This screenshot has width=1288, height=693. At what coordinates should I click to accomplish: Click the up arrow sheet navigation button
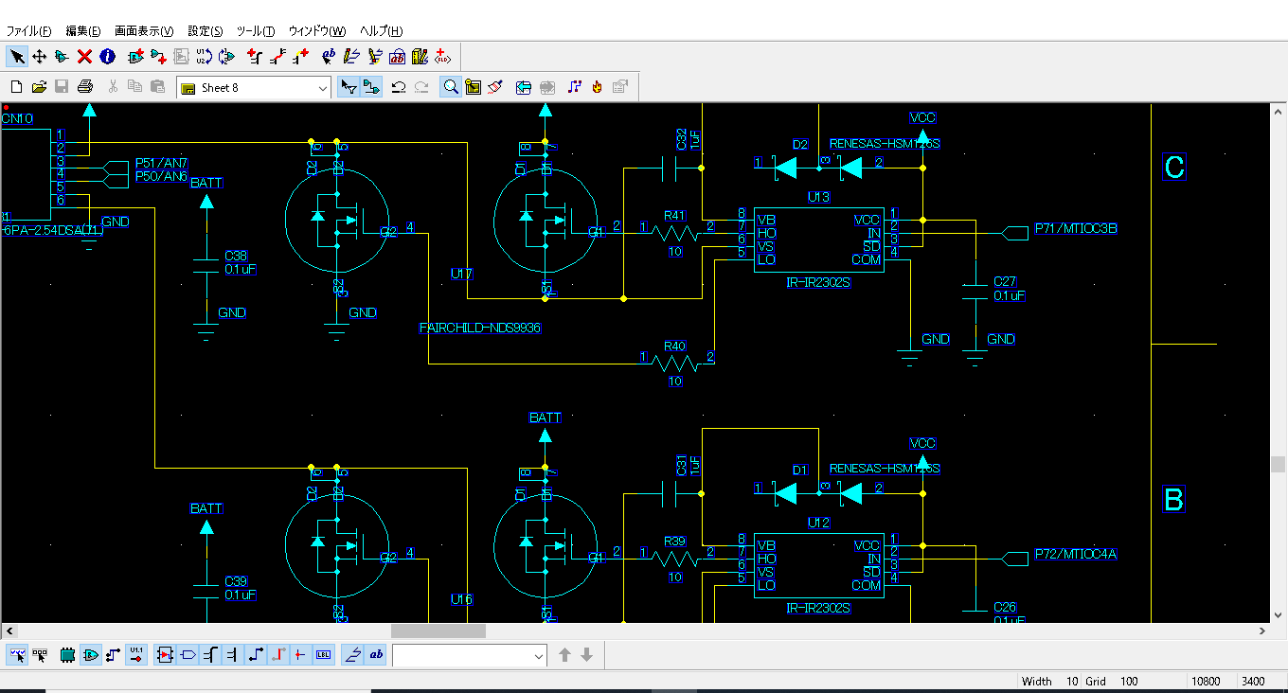pos(565,654)
